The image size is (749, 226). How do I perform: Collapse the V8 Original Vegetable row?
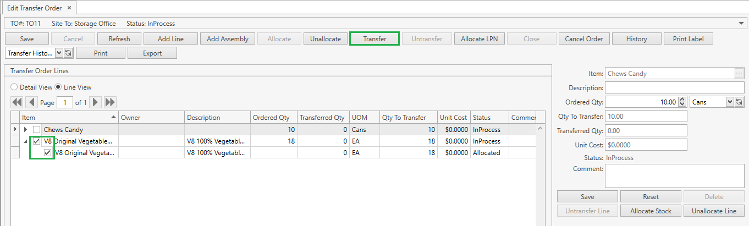25,141
